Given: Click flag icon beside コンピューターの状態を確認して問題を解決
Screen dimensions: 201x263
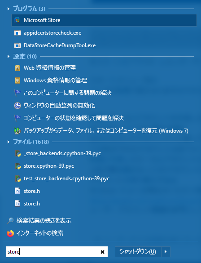Looking at the screenshot, I should pos(17,118).
